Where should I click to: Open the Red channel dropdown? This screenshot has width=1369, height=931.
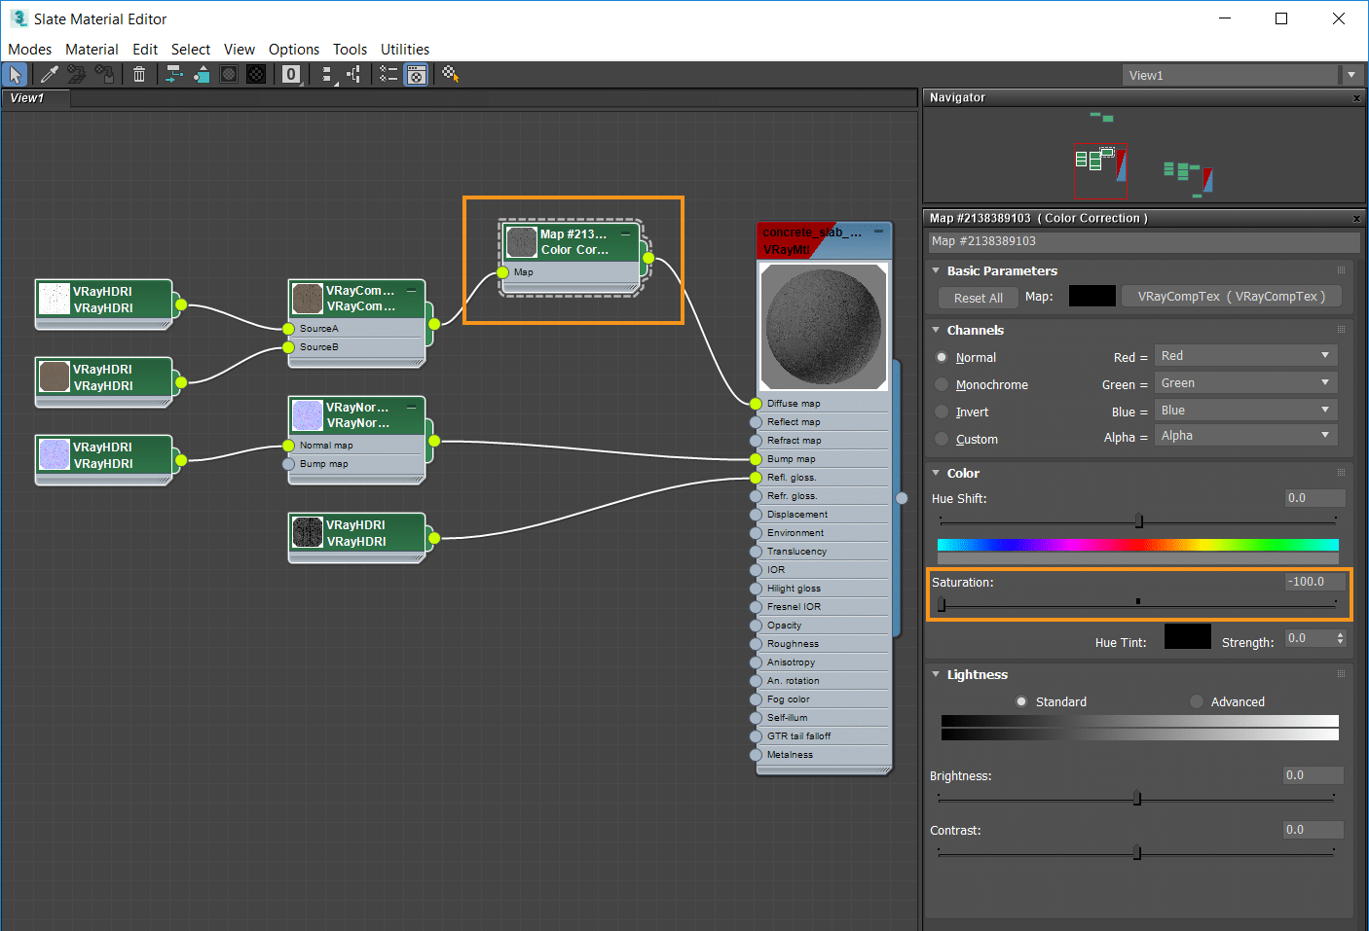click(1246, 356)
